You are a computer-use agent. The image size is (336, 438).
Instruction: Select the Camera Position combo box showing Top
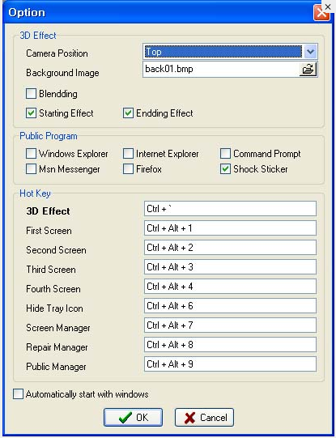pyautogui.click(x=230, y=52)
